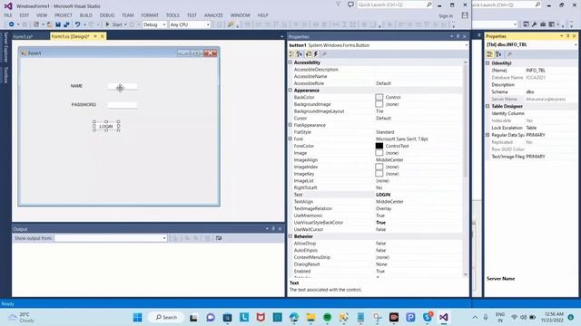581x326 pixels.
Task: Collapse the Table Designer category
Action: [487, 106]
